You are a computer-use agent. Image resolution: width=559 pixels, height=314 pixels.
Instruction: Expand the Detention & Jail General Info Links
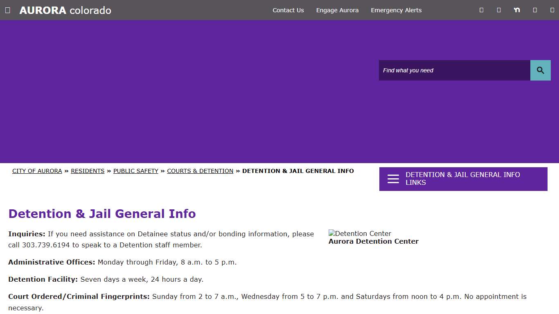tap(463, 179)
